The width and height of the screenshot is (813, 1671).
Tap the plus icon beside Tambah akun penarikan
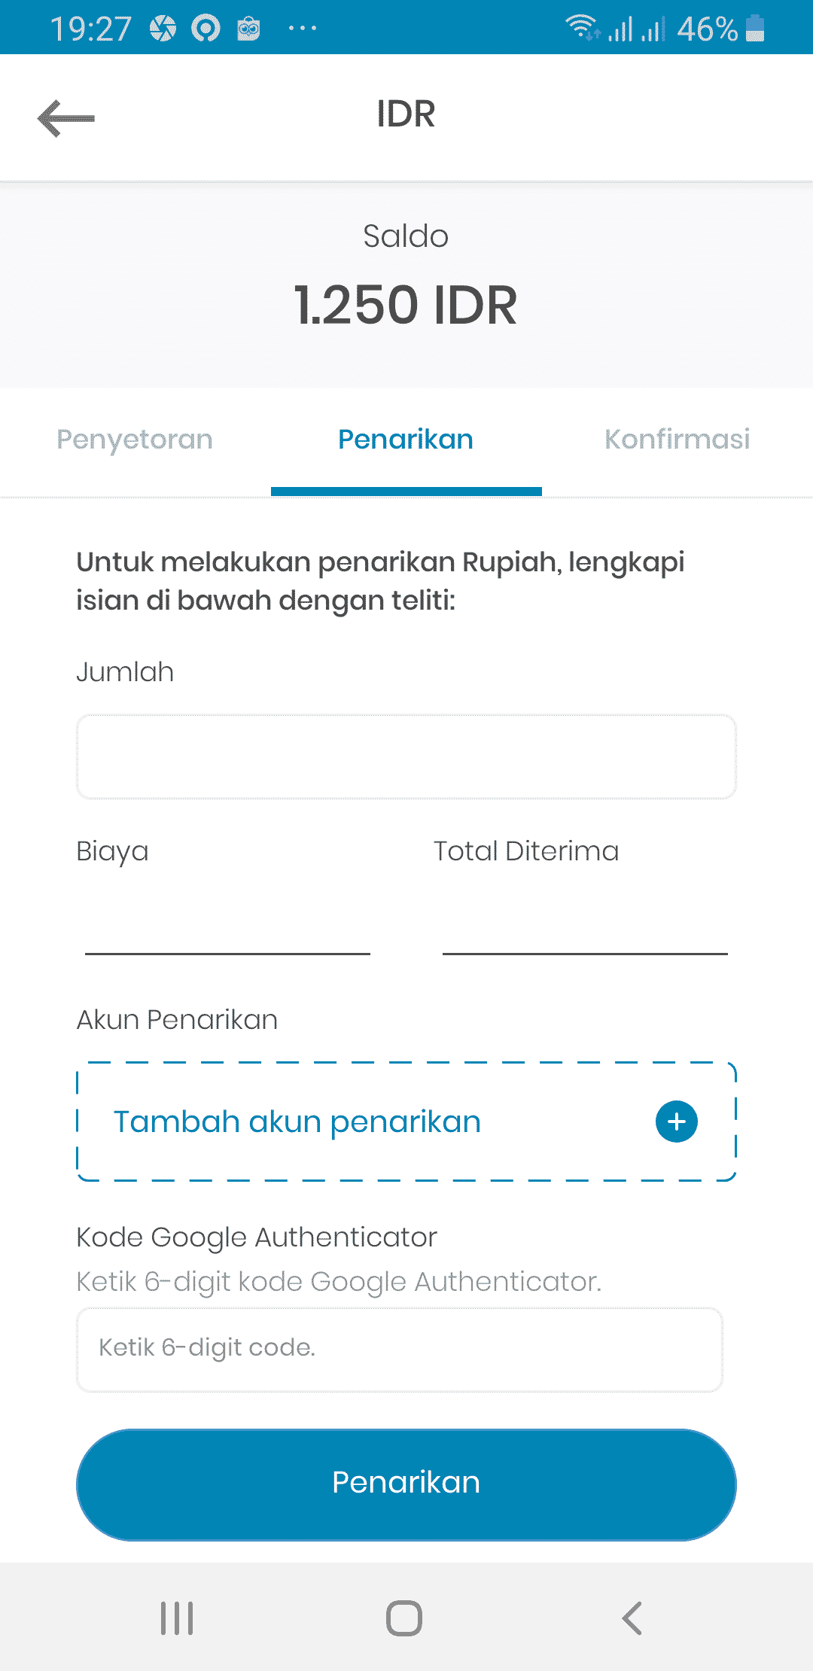click(675, 1122)
